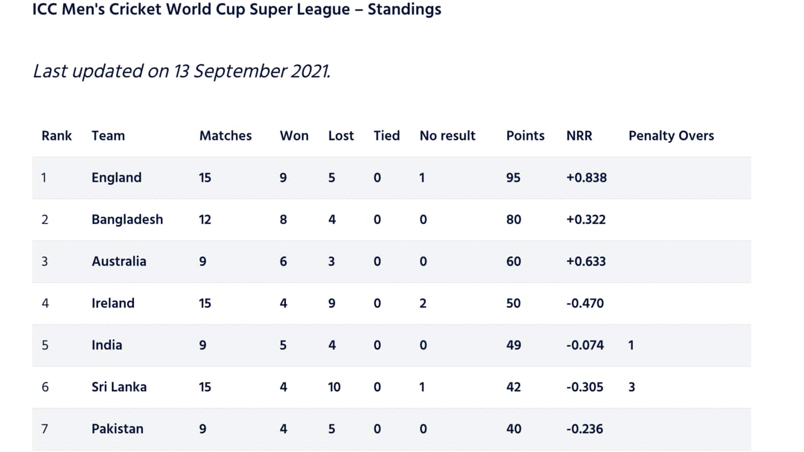Click the Won column header
The image size is (804, 452).
[x=294, y=136]
